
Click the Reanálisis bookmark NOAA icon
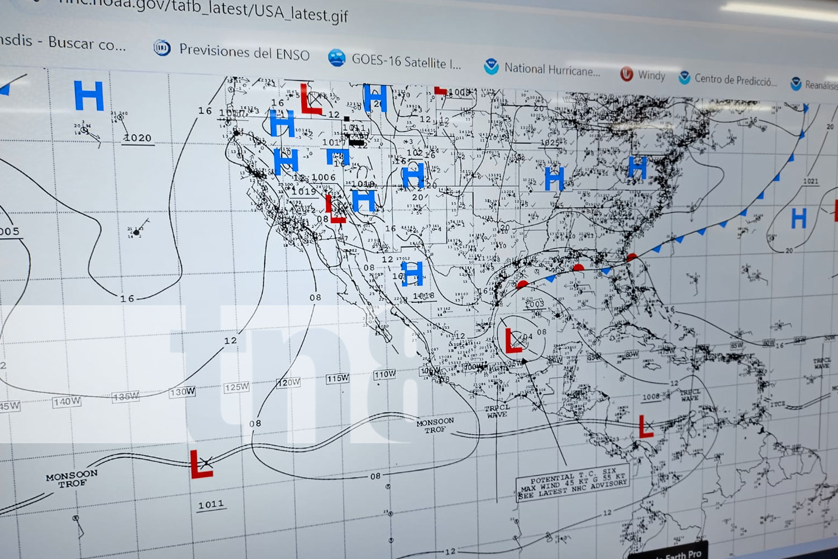(796, 84)
